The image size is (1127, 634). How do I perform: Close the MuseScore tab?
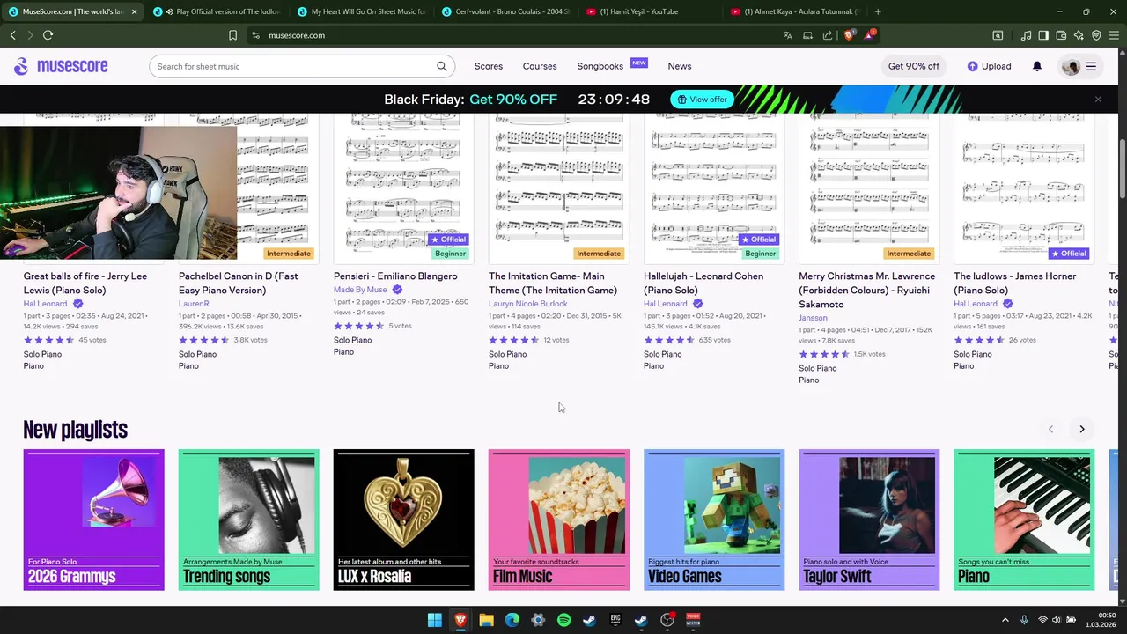(134, 11)
